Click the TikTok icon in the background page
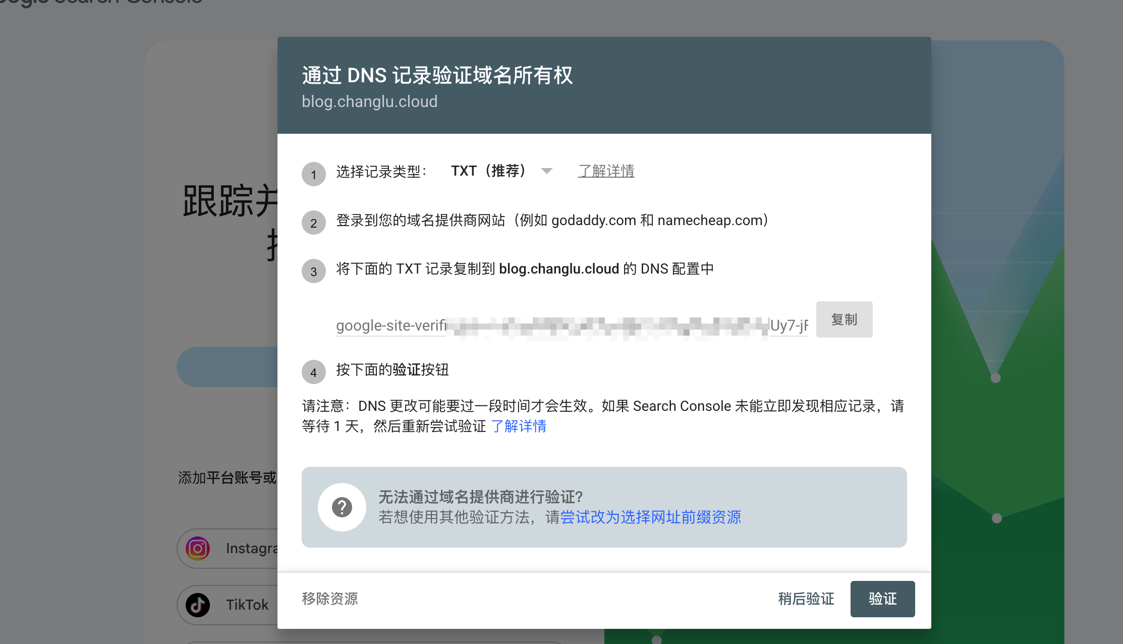The height and width of the screenshot is (644, 1123). (x=198, y=605)
